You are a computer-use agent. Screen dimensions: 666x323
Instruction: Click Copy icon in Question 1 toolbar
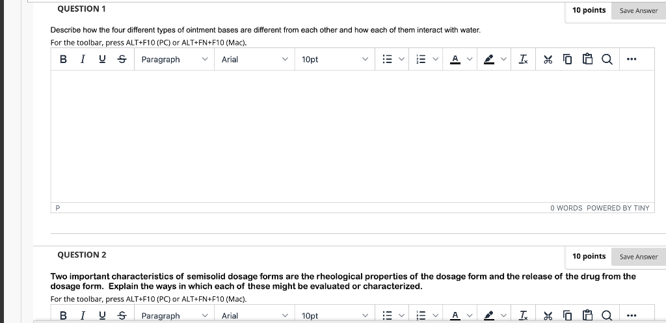click(567, 59)
